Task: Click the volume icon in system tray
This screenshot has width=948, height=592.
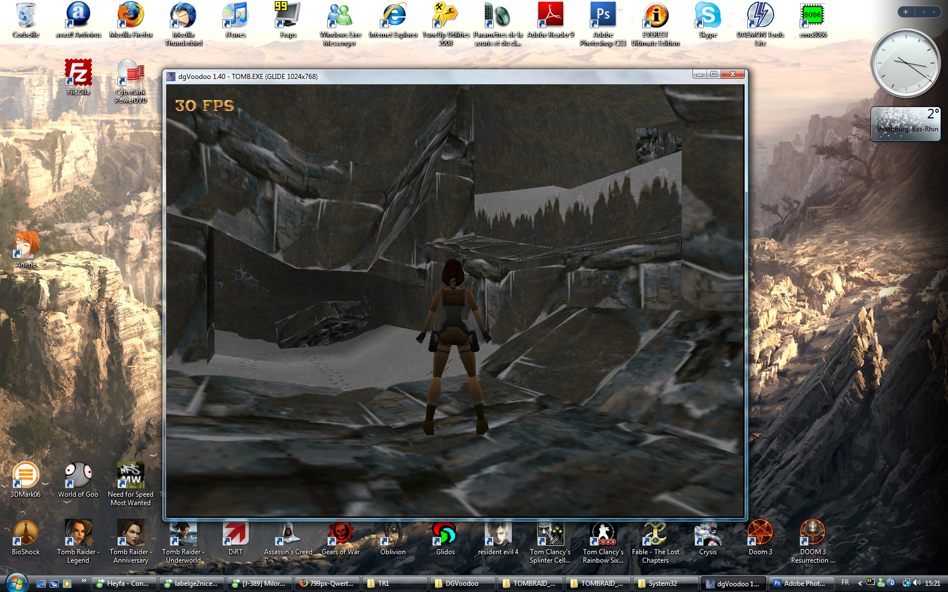Action: click(916, 584)
